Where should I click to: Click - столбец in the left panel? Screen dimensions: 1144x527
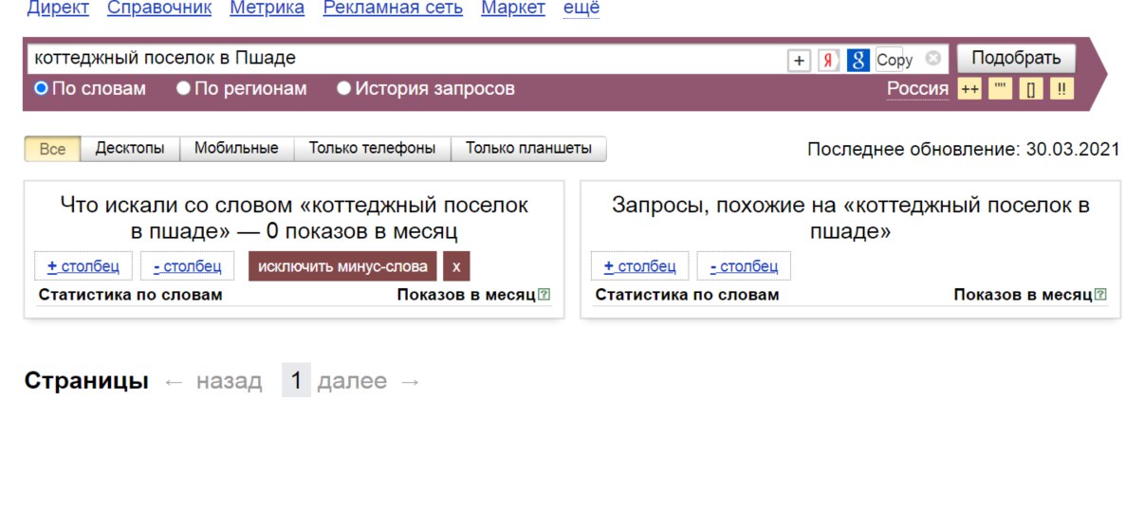[187, 266]
